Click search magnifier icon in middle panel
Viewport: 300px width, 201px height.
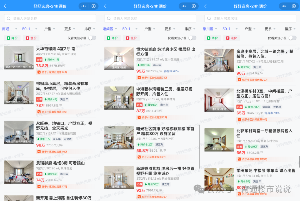point(109,19)
